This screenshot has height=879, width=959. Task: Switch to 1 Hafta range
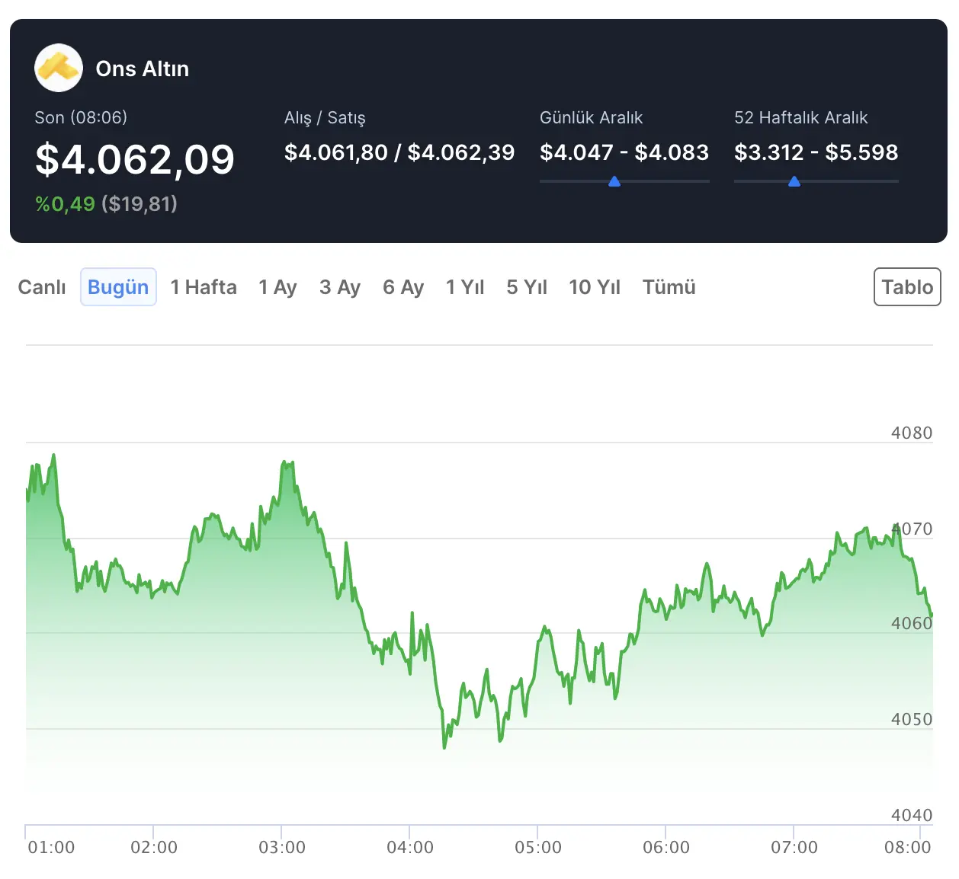point(204,287)
